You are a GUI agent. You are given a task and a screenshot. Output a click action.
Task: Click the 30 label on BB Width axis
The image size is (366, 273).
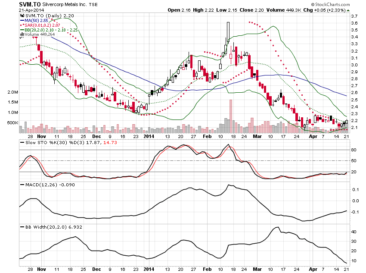point(354,242)
